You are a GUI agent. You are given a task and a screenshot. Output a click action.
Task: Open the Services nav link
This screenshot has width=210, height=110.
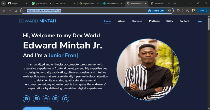[x=137, y=21]
